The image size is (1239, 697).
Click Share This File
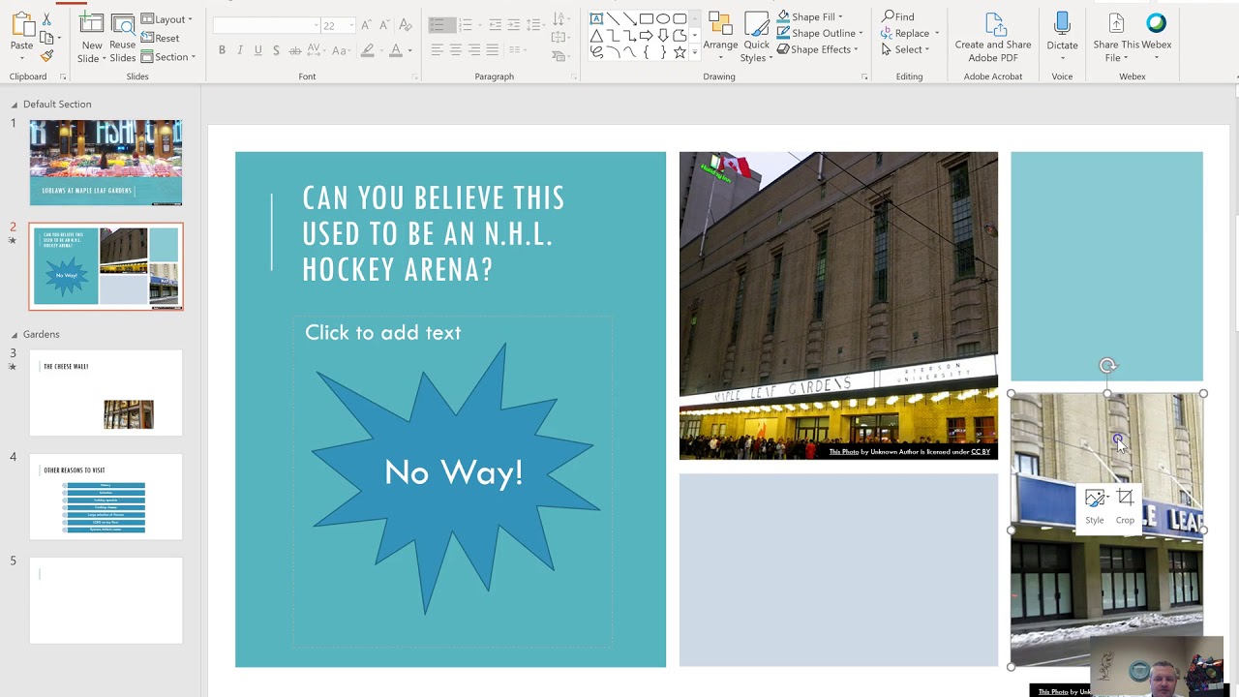pyautogui.click(x=1115, y=38)
